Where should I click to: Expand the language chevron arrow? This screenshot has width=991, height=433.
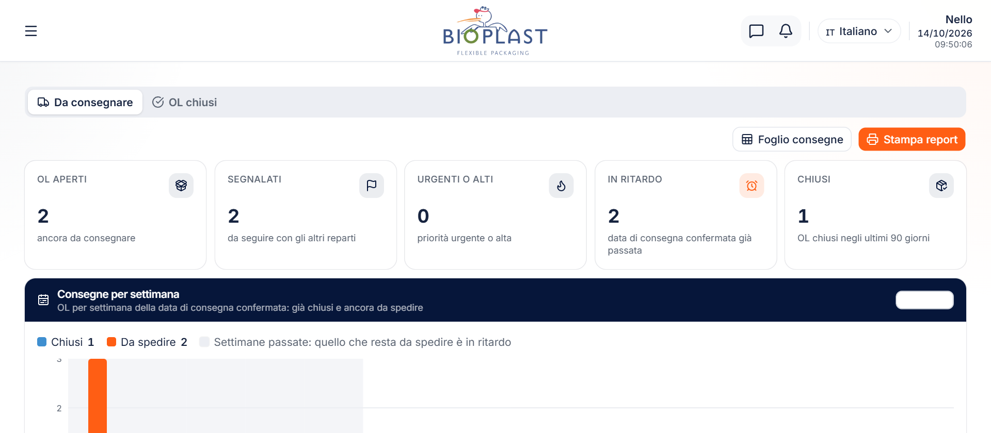click(888, 31)
